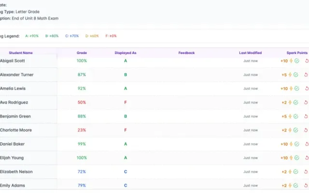The width and height of the screenshot is (309, 193).
Task: Click the reset arrow icon in Emily Adams' row
Action: click(306, 185)
